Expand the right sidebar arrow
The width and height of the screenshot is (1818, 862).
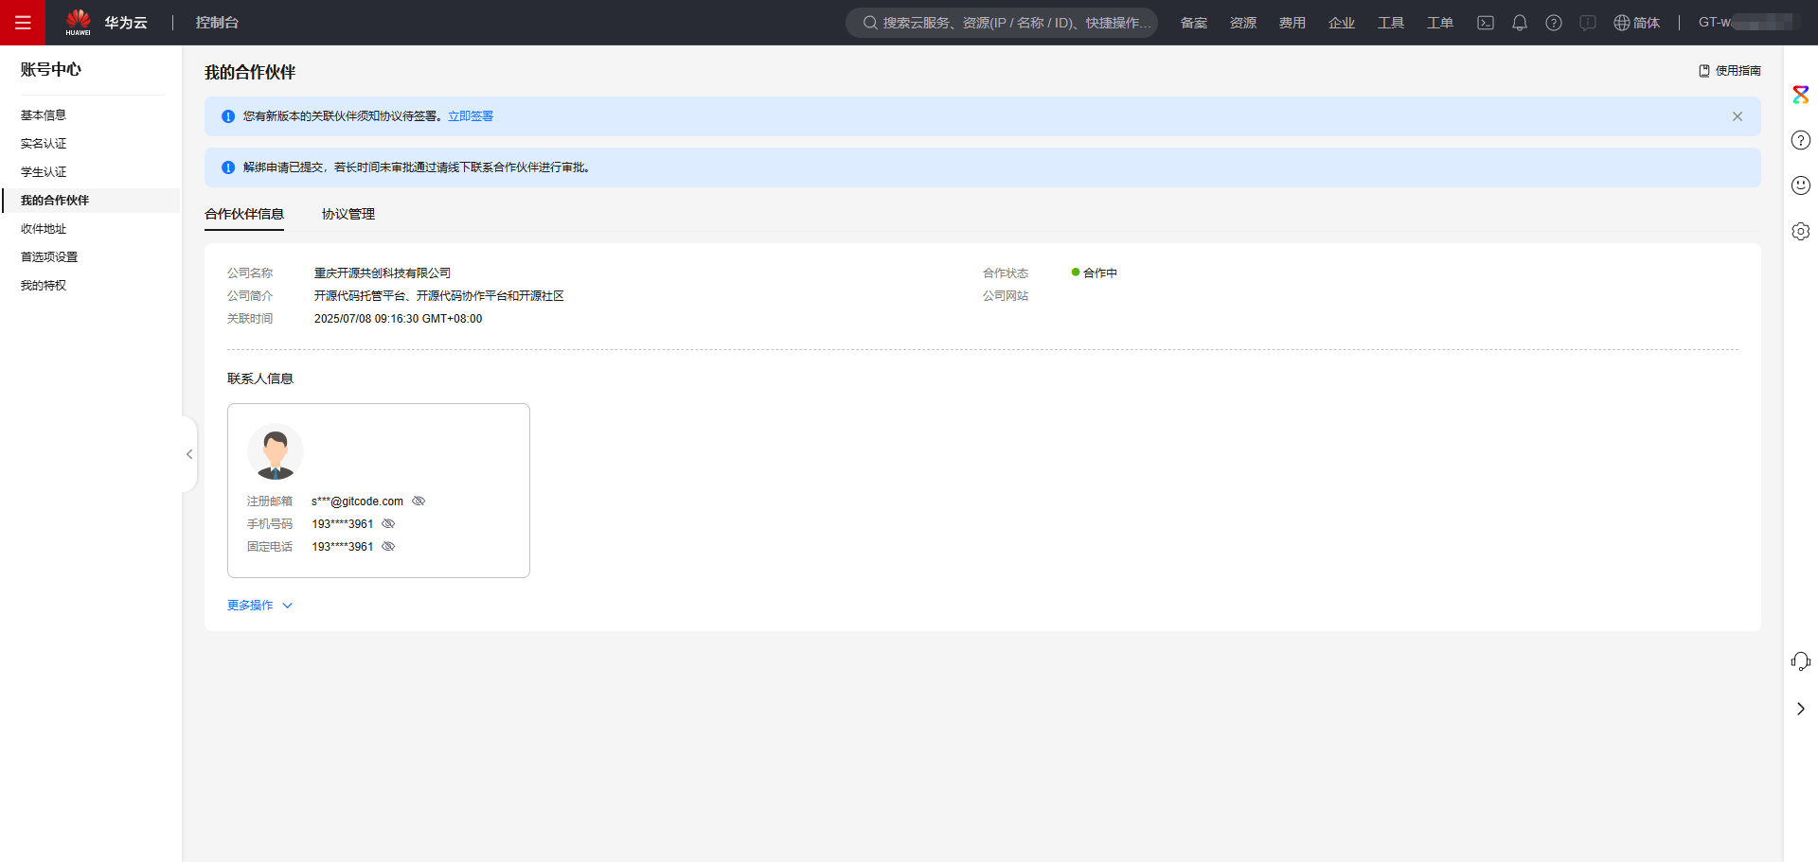tap(1801, 708)
